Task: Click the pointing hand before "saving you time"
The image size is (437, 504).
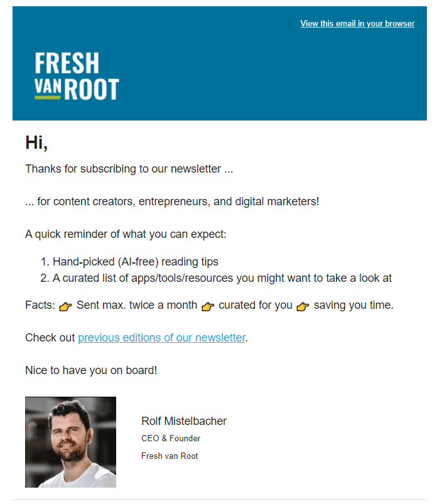Action: (303, 306)
